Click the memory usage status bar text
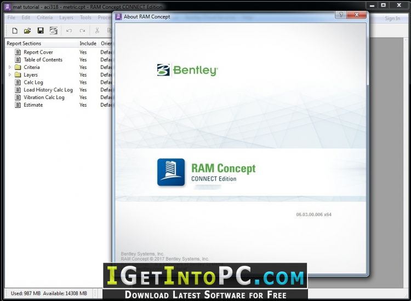 (x=49, y=293)
